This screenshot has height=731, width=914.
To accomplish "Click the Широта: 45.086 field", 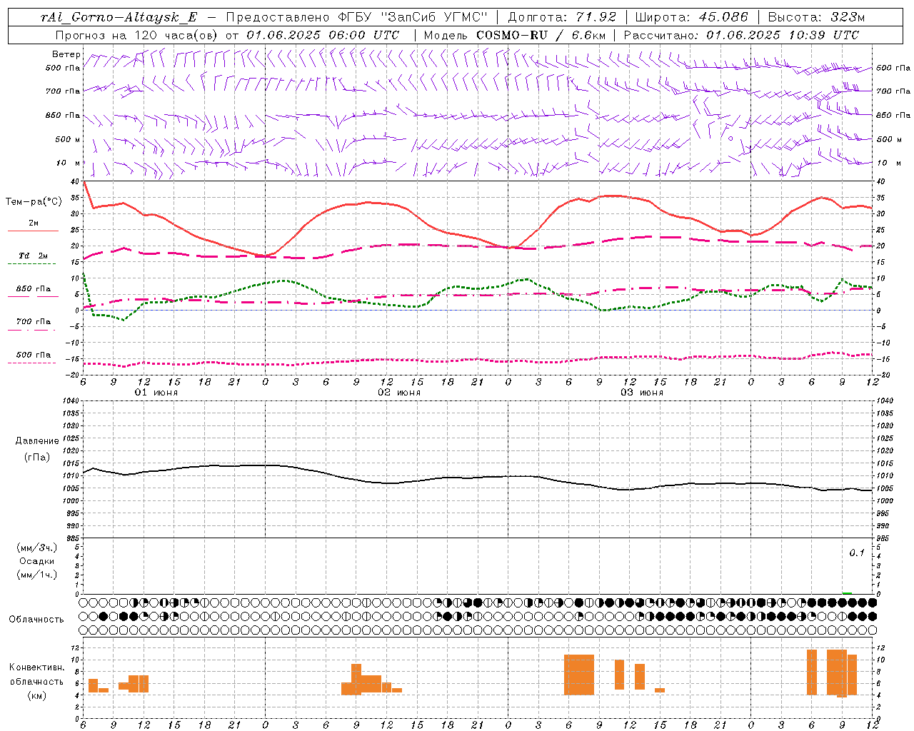I will point(691,17).
